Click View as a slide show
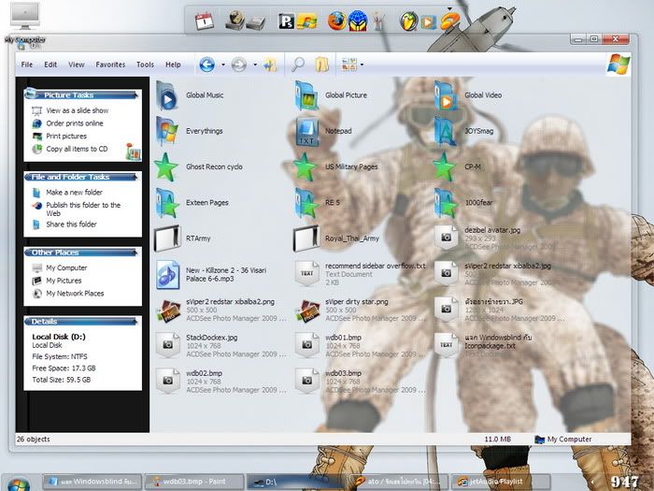 point(78,110)
